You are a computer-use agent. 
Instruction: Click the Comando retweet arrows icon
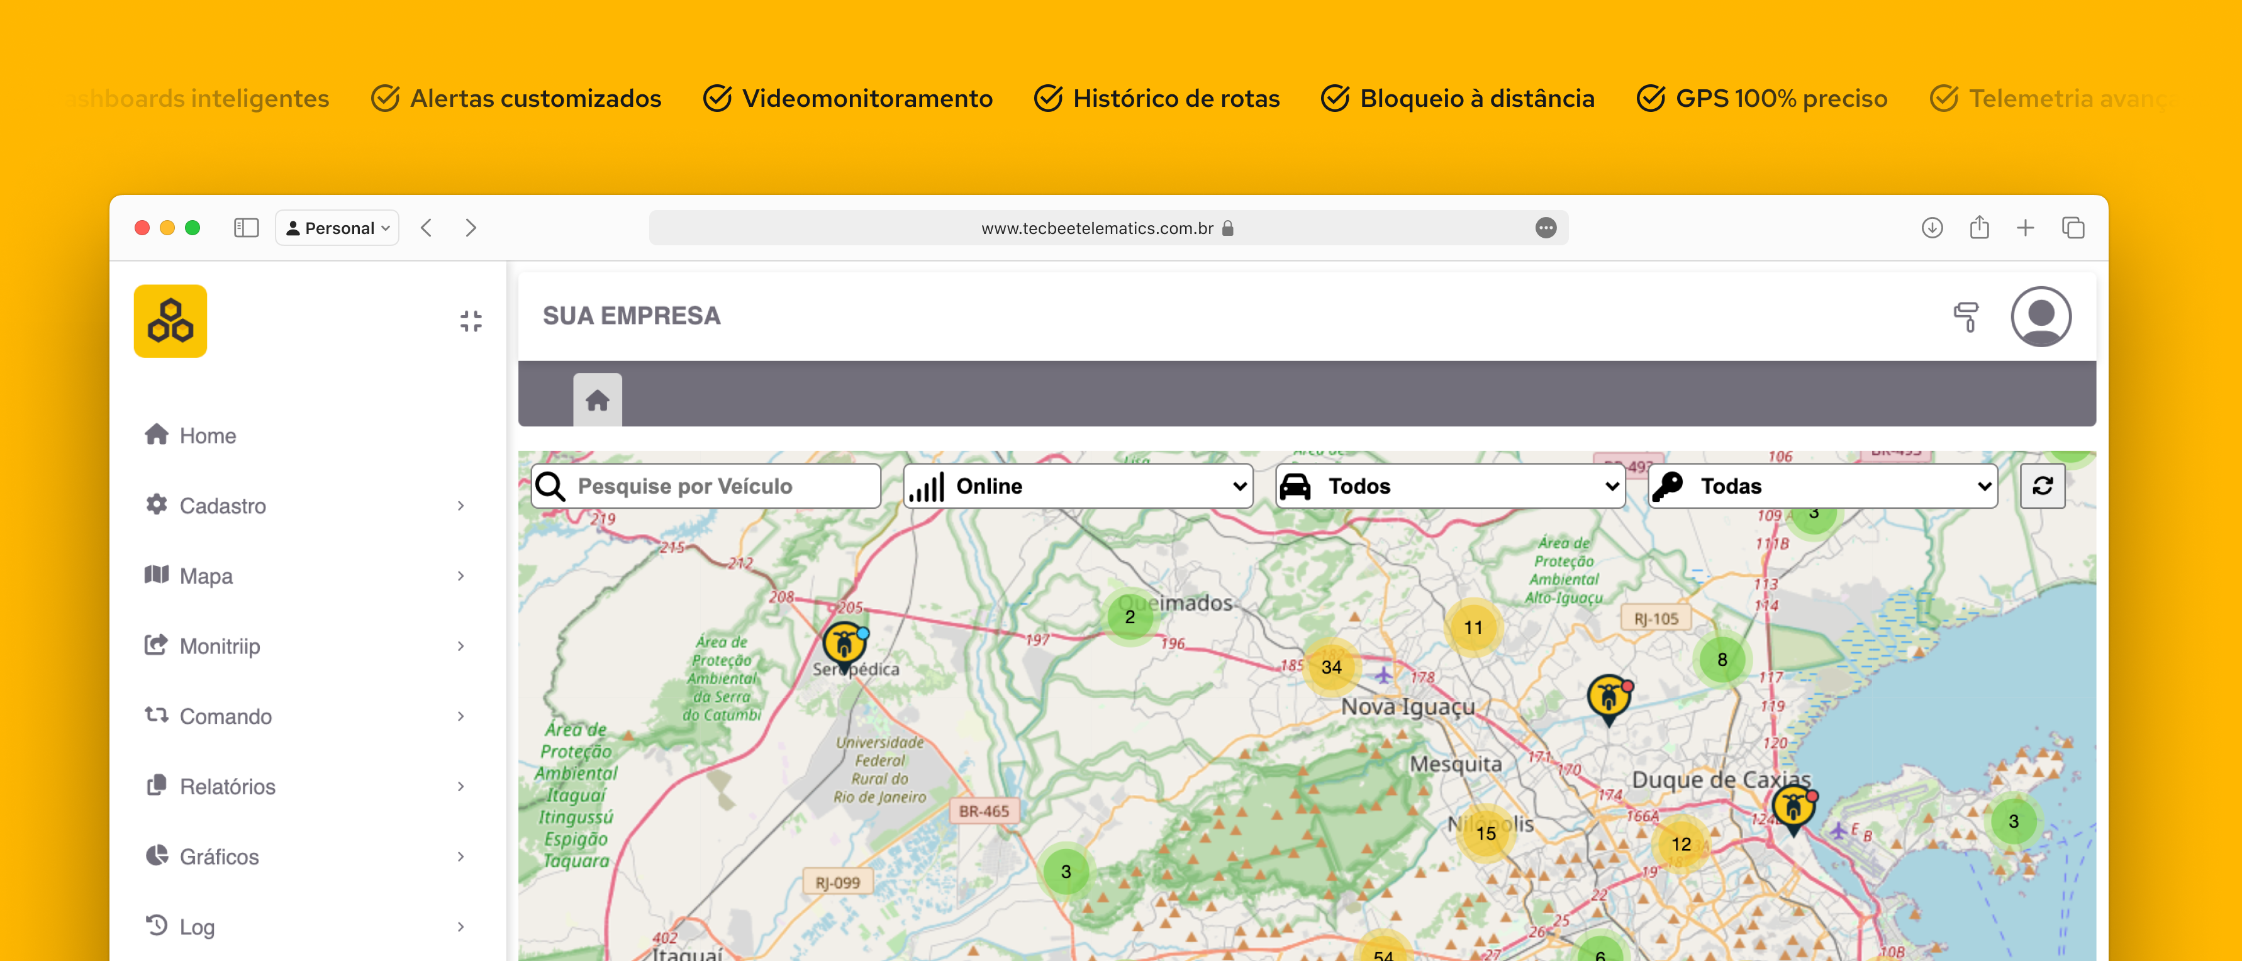pos(157,714)
